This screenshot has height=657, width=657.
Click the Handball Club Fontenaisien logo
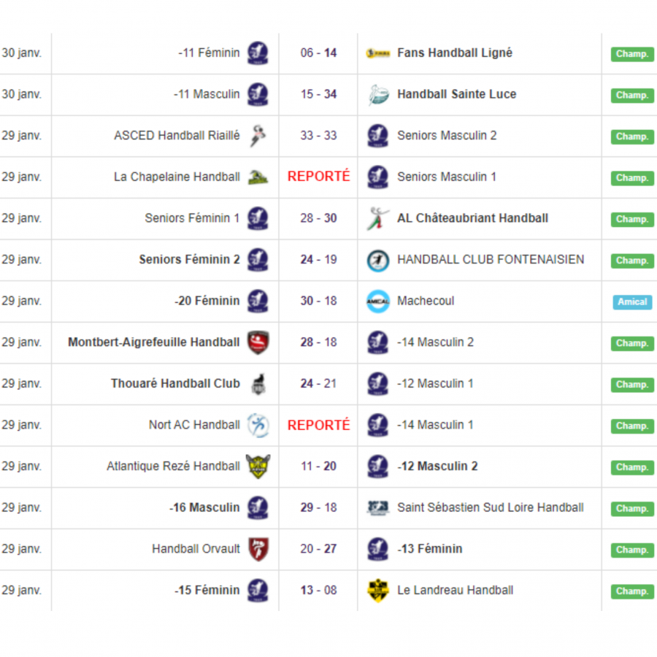point(377,260)
